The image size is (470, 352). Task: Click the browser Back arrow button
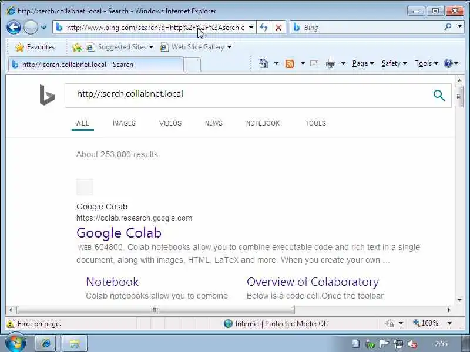[14, 28]
